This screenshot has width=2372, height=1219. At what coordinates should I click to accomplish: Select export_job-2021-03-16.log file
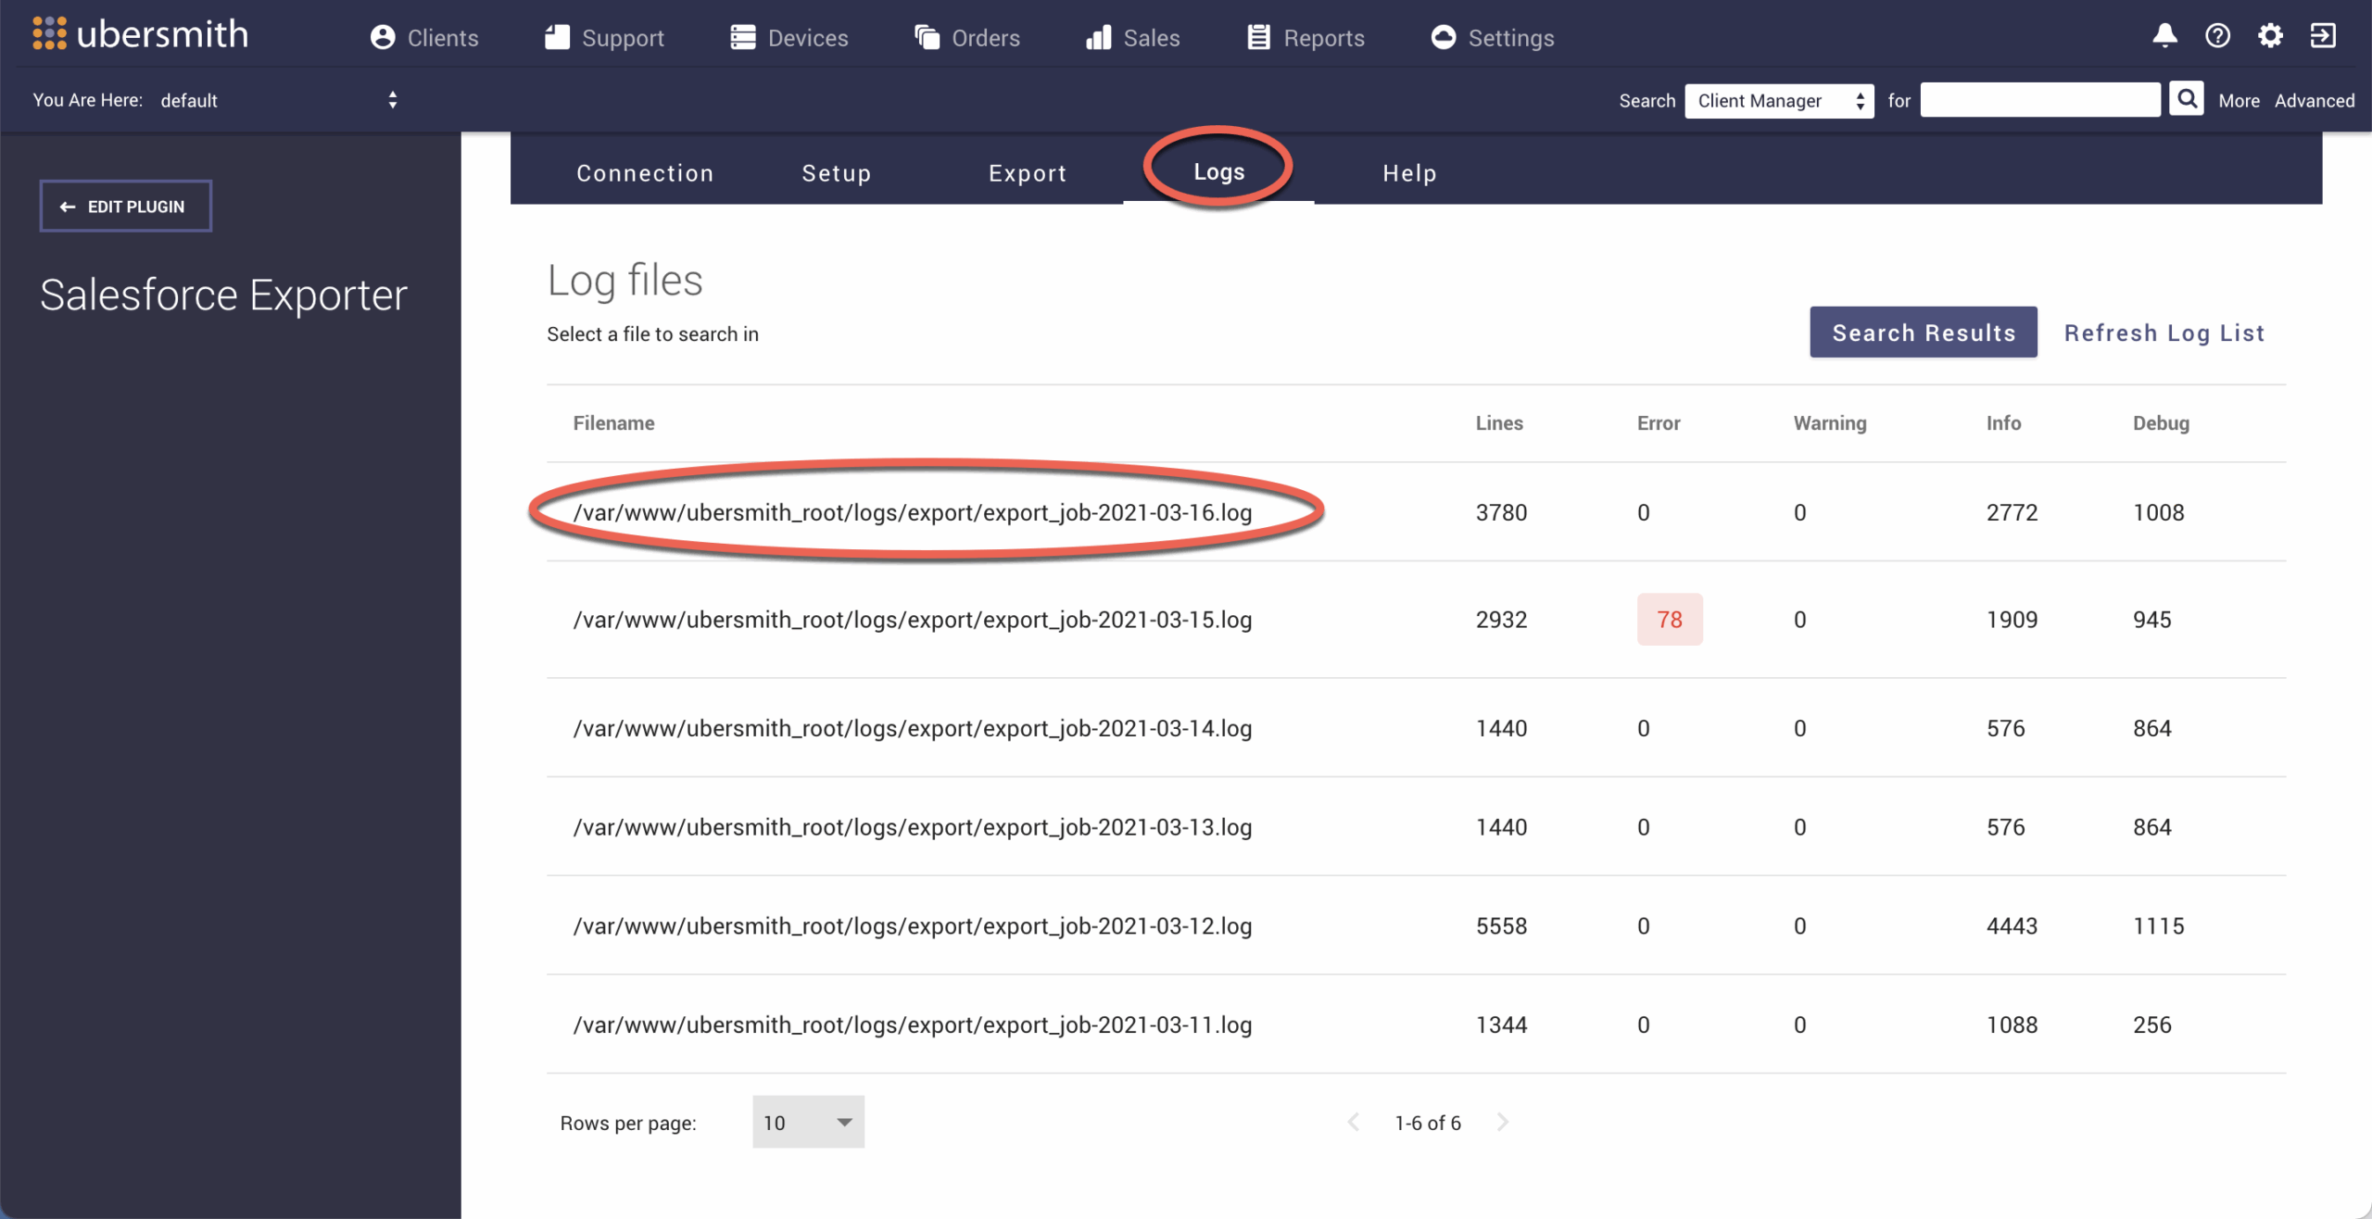913,512
